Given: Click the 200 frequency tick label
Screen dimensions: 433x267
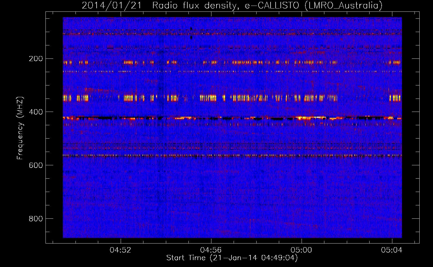Looking at the screenshot, I should [36, 59].
